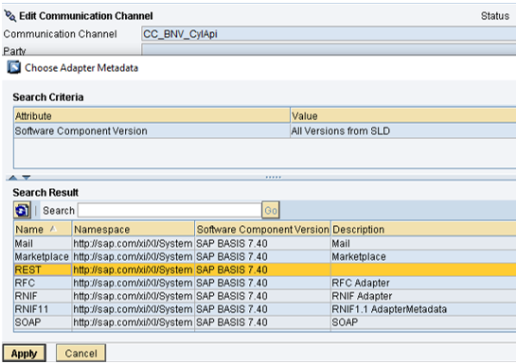Open All Versions from SLD value cell

[403, 130]
